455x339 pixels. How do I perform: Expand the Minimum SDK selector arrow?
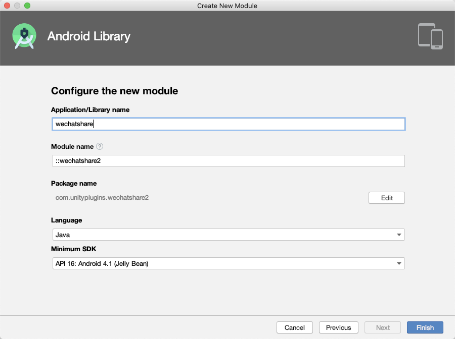pos(400,263)
